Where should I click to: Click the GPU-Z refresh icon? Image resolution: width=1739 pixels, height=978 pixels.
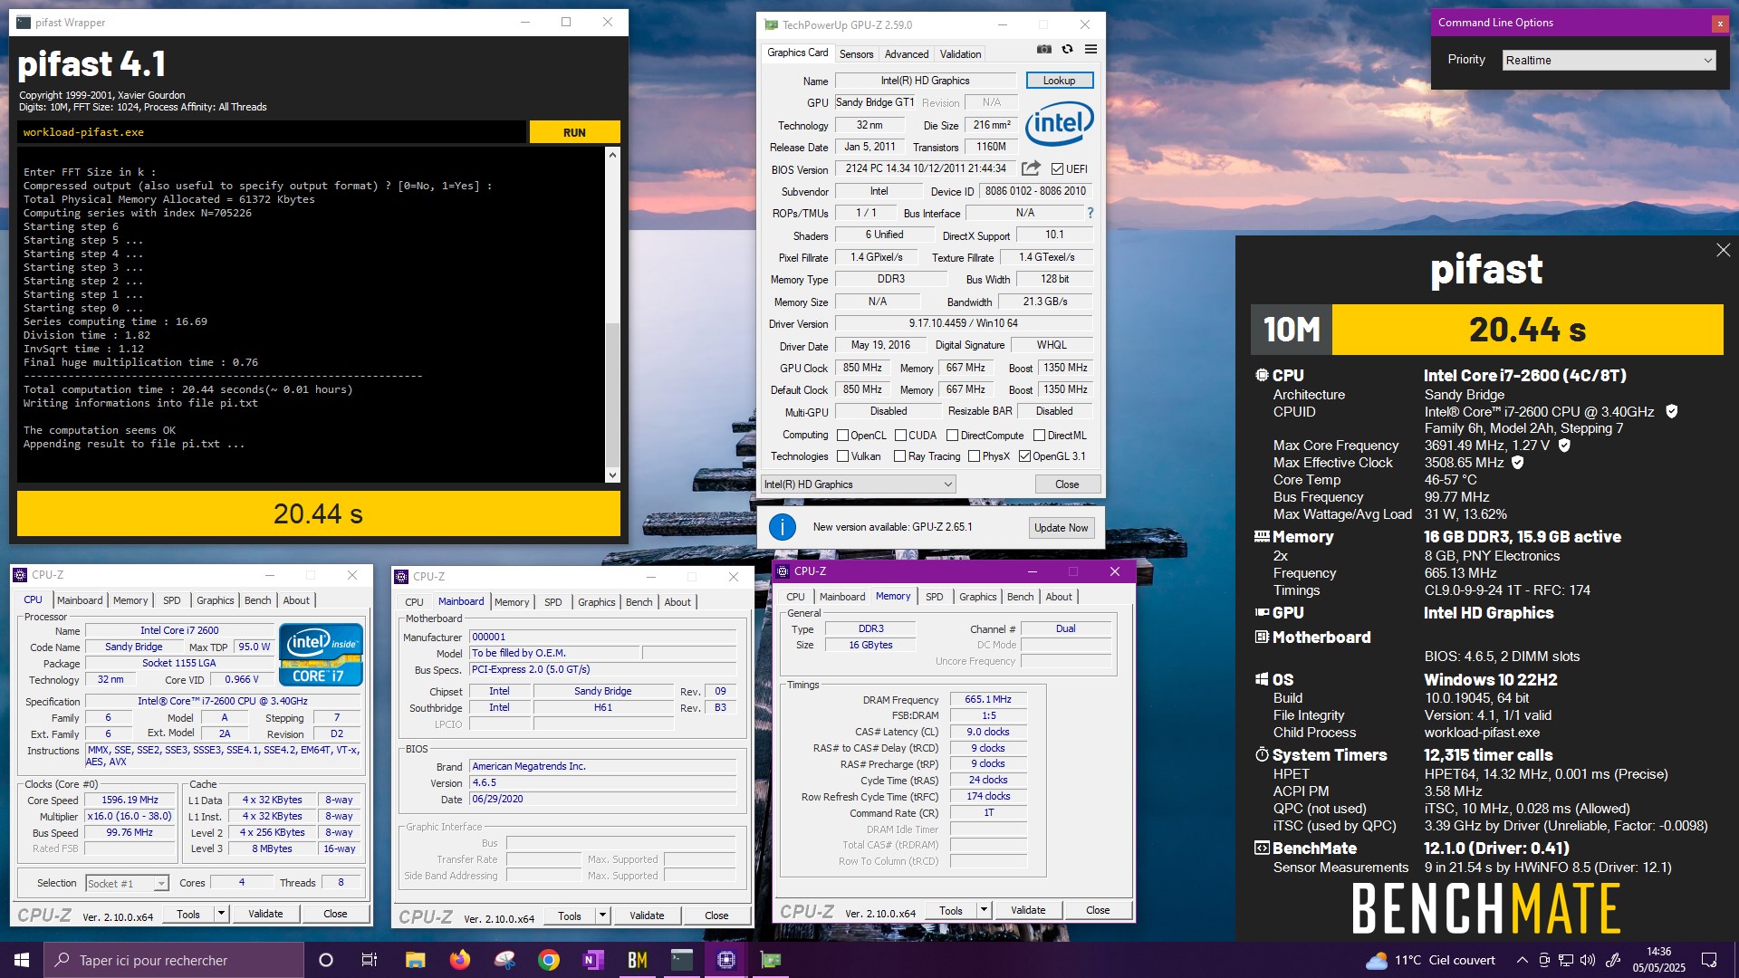tap(1068, 50)
